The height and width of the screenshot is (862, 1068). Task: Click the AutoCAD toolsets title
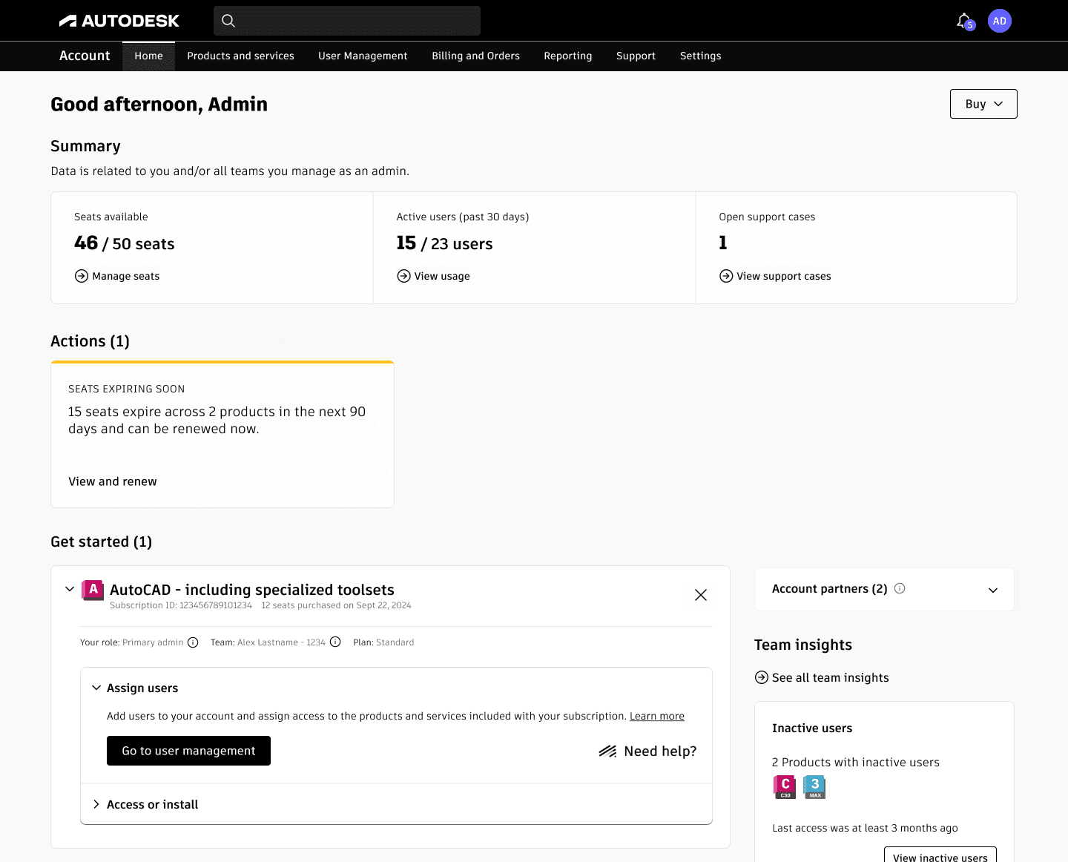pyautogui.click(x=252, y=590)
